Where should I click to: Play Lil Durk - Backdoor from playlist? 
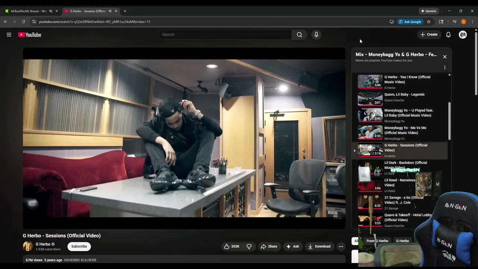[400, 168]
